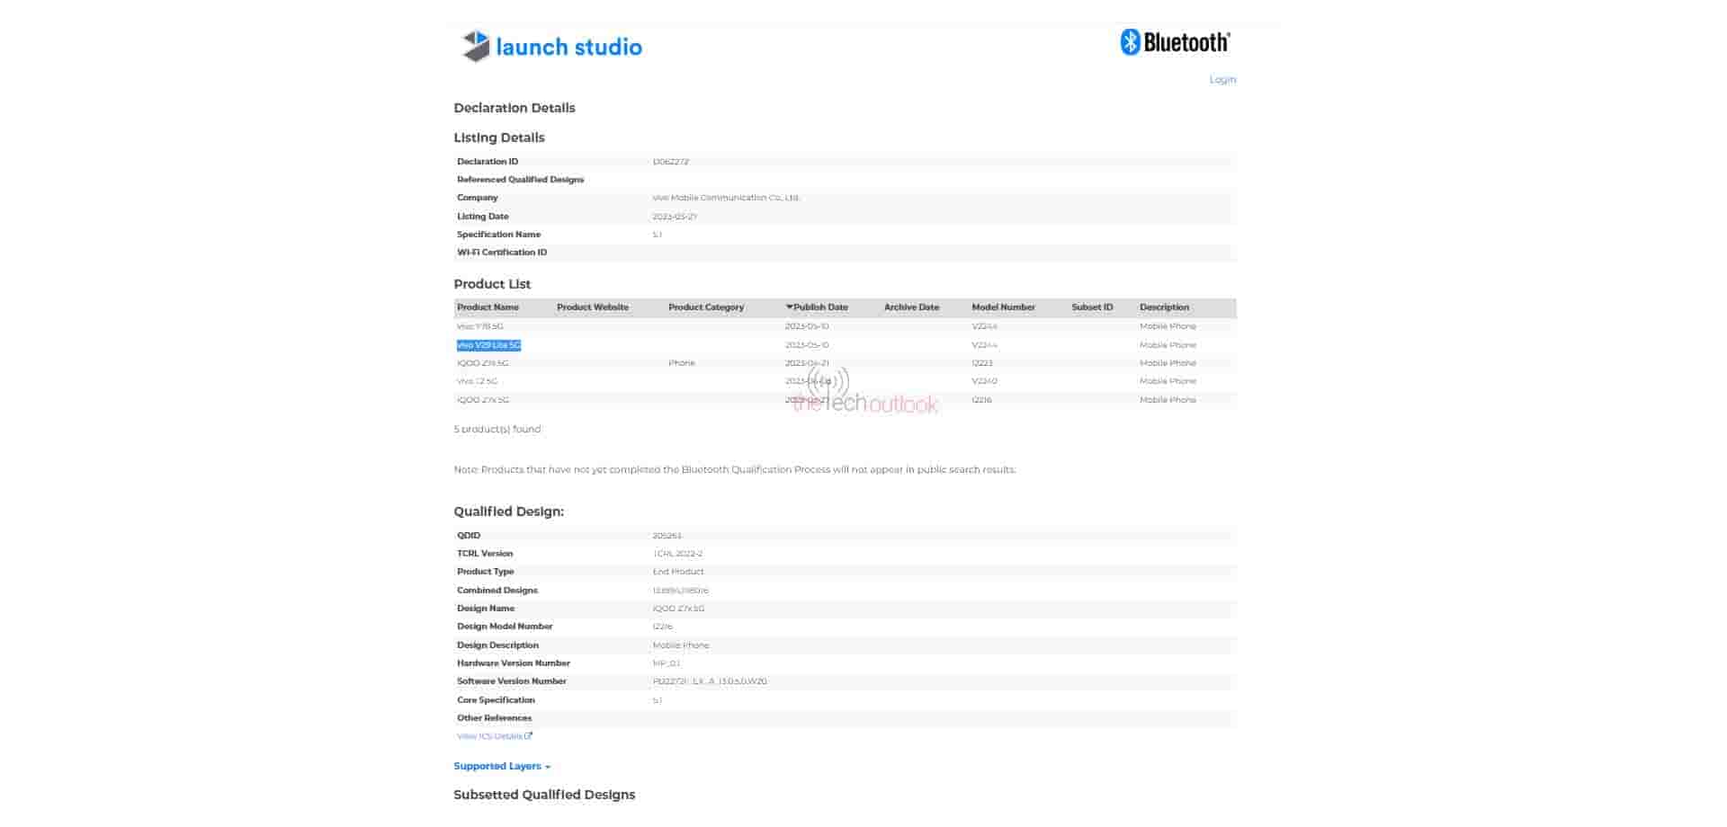Sort by the Product Category column header

[705, 307]
